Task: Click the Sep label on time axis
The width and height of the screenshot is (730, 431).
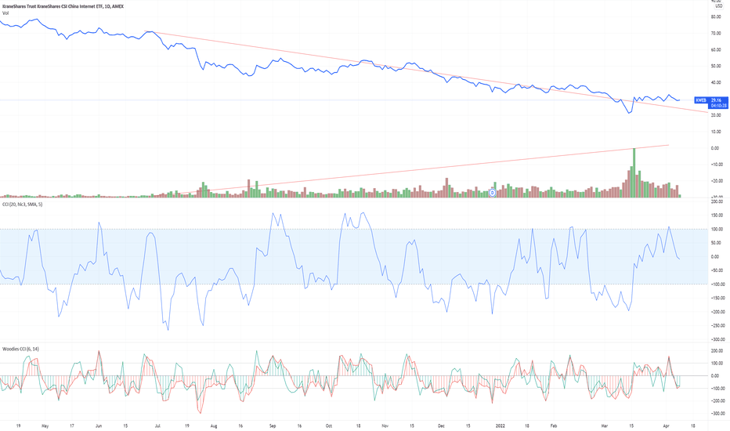Action: coord(273,426)
